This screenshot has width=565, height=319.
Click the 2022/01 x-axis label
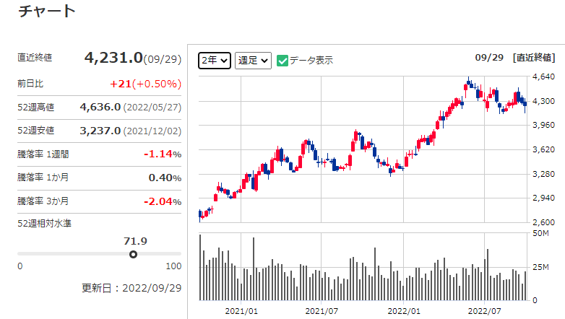click(404, 311)
